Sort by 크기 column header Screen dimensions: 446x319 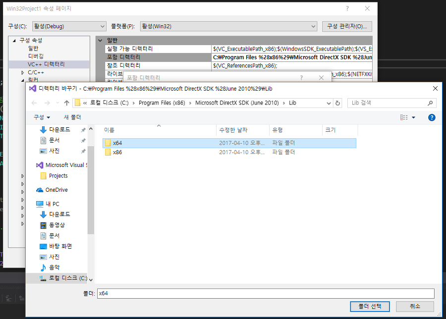click(x=340, y=130)
